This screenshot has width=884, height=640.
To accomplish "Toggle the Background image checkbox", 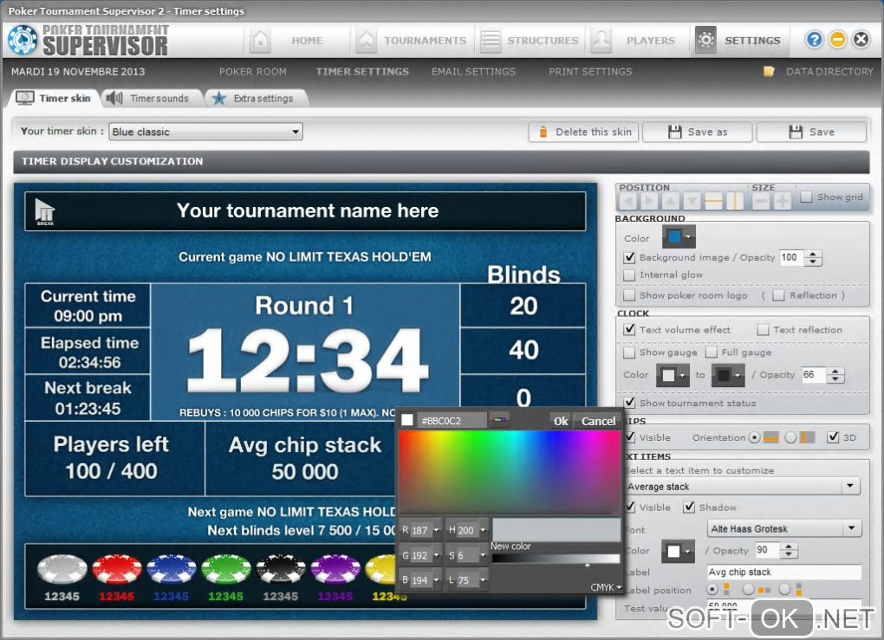I will (629, 257).
